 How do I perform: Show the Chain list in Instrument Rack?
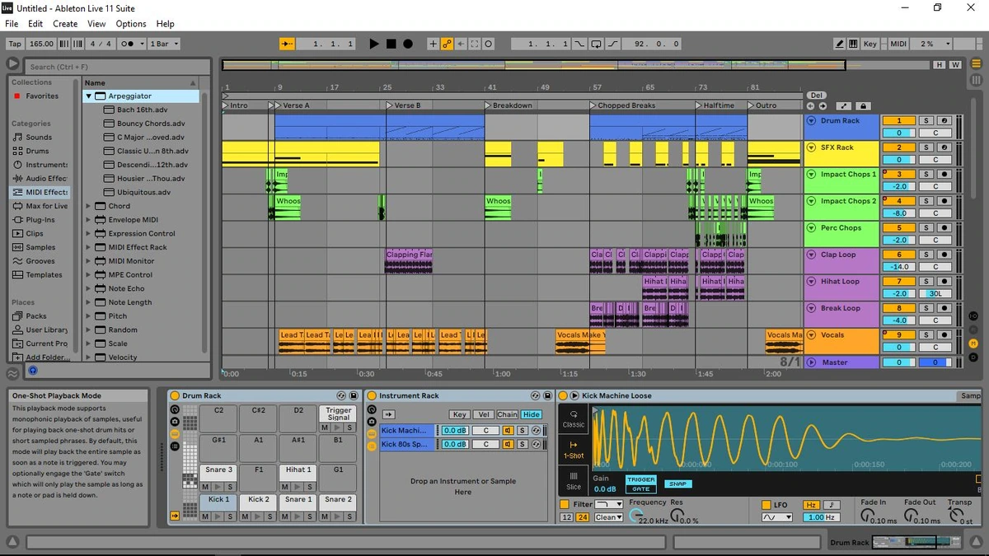[507, 414]
